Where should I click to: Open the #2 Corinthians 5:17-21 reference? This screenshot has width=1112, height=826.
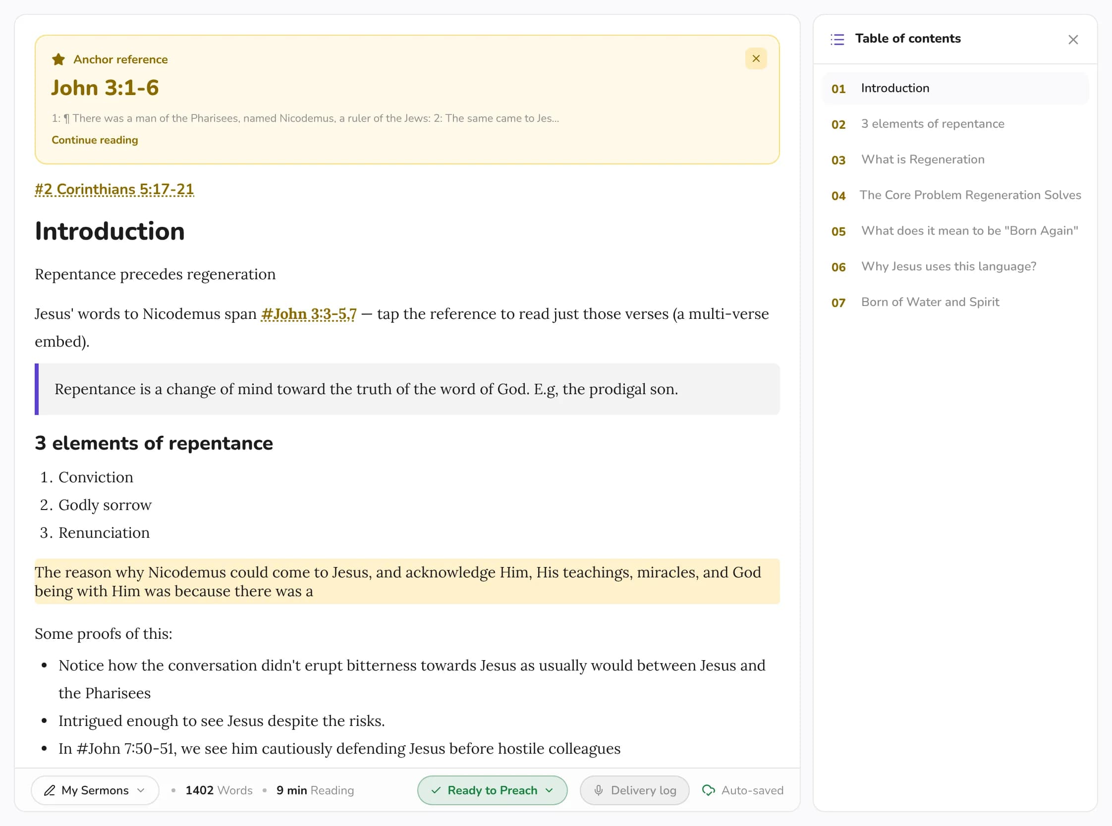coord(114,189)
